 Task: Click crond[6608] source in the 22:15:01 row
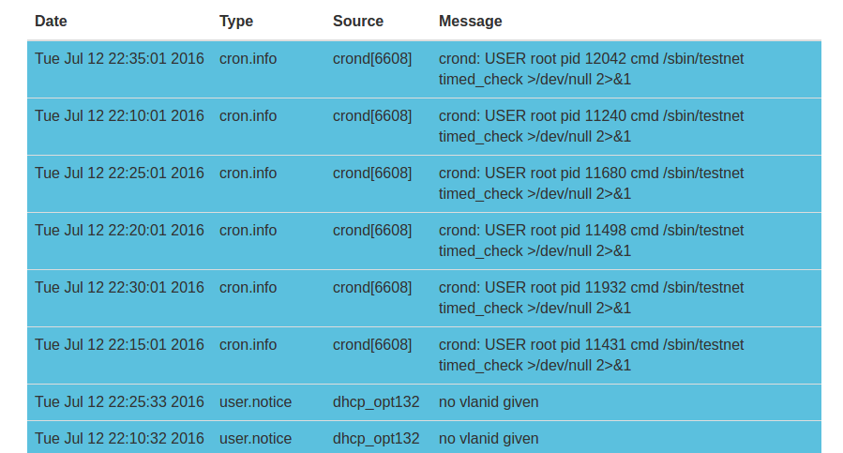click(x=372, y=345)
